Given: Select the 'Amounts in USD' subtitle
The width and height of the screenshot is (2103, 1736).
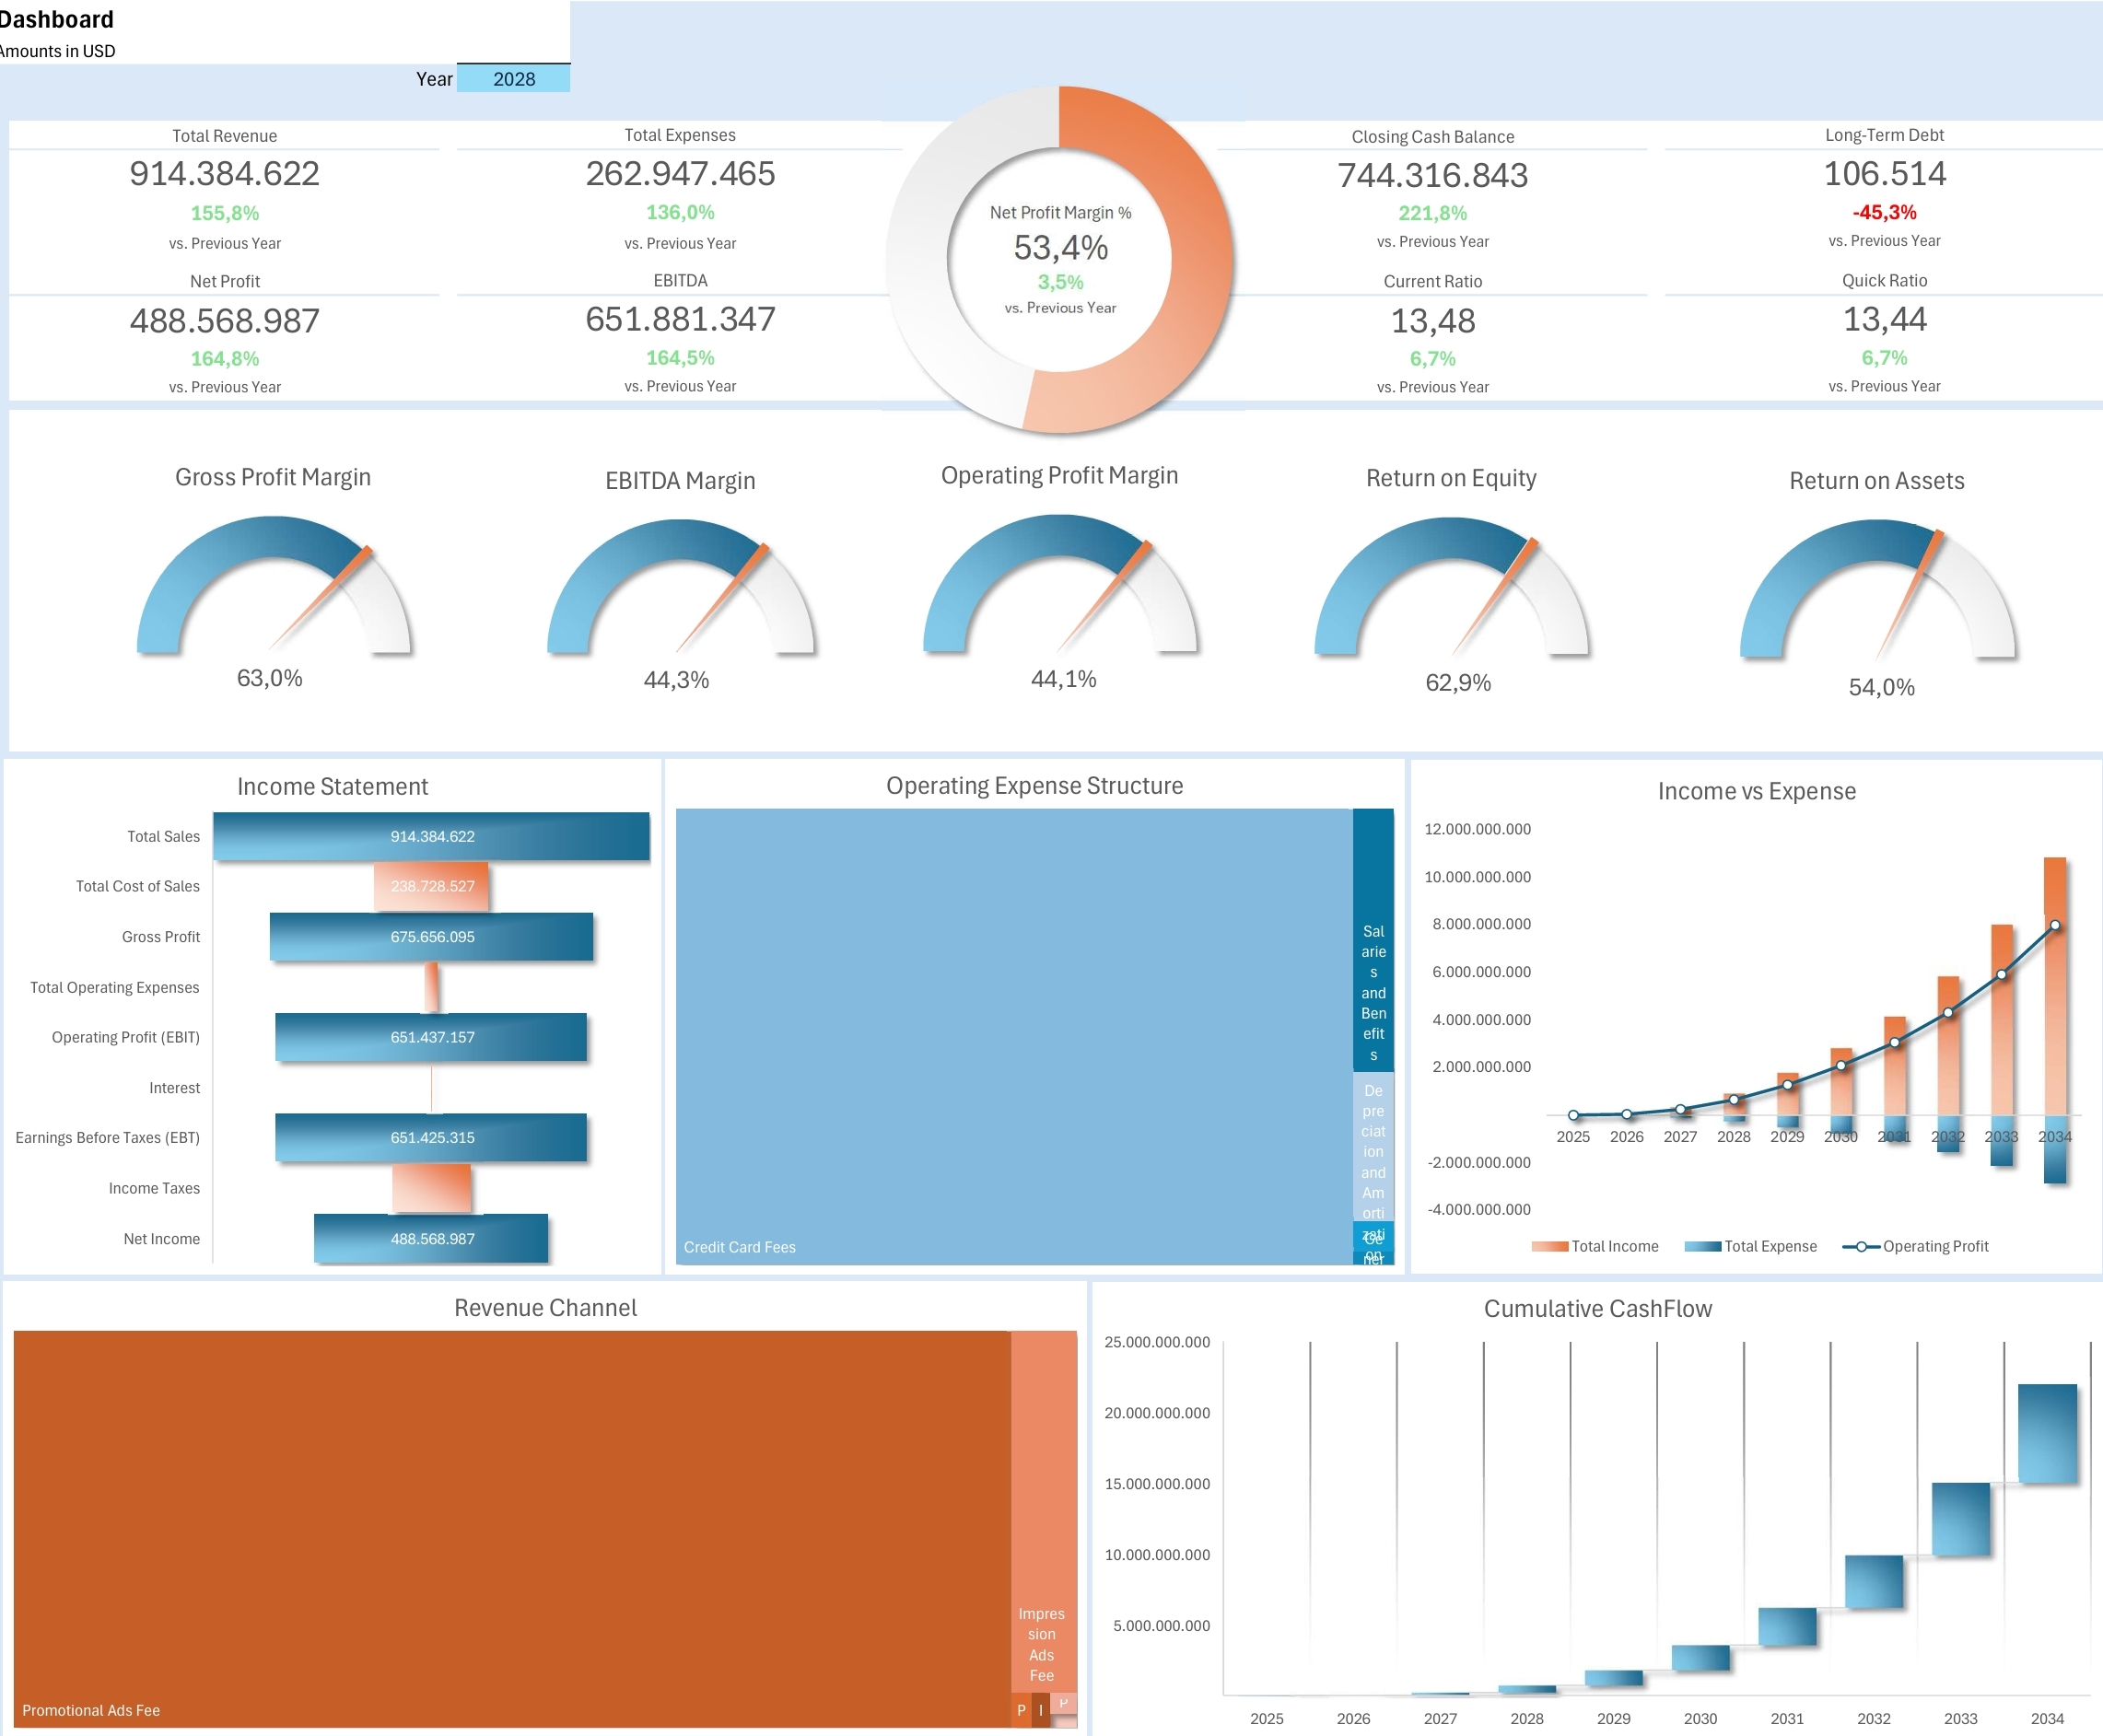Looking at the screenshot, I should pos(58,51).
